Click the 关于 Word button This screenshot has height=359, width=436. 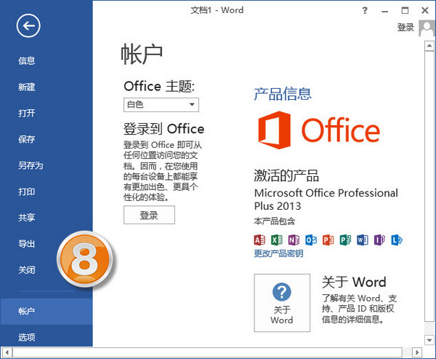(282, 303)
